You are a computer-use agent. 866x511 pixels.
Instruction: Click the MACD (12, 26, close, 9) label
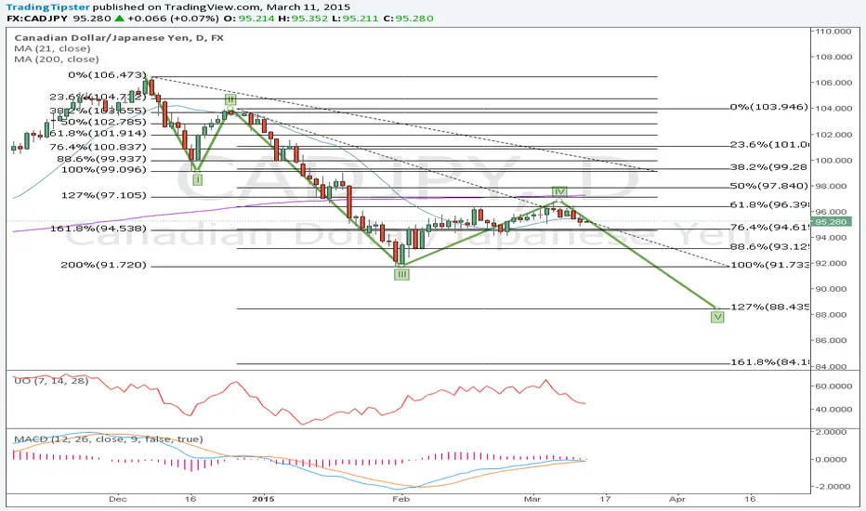[108, 439]
